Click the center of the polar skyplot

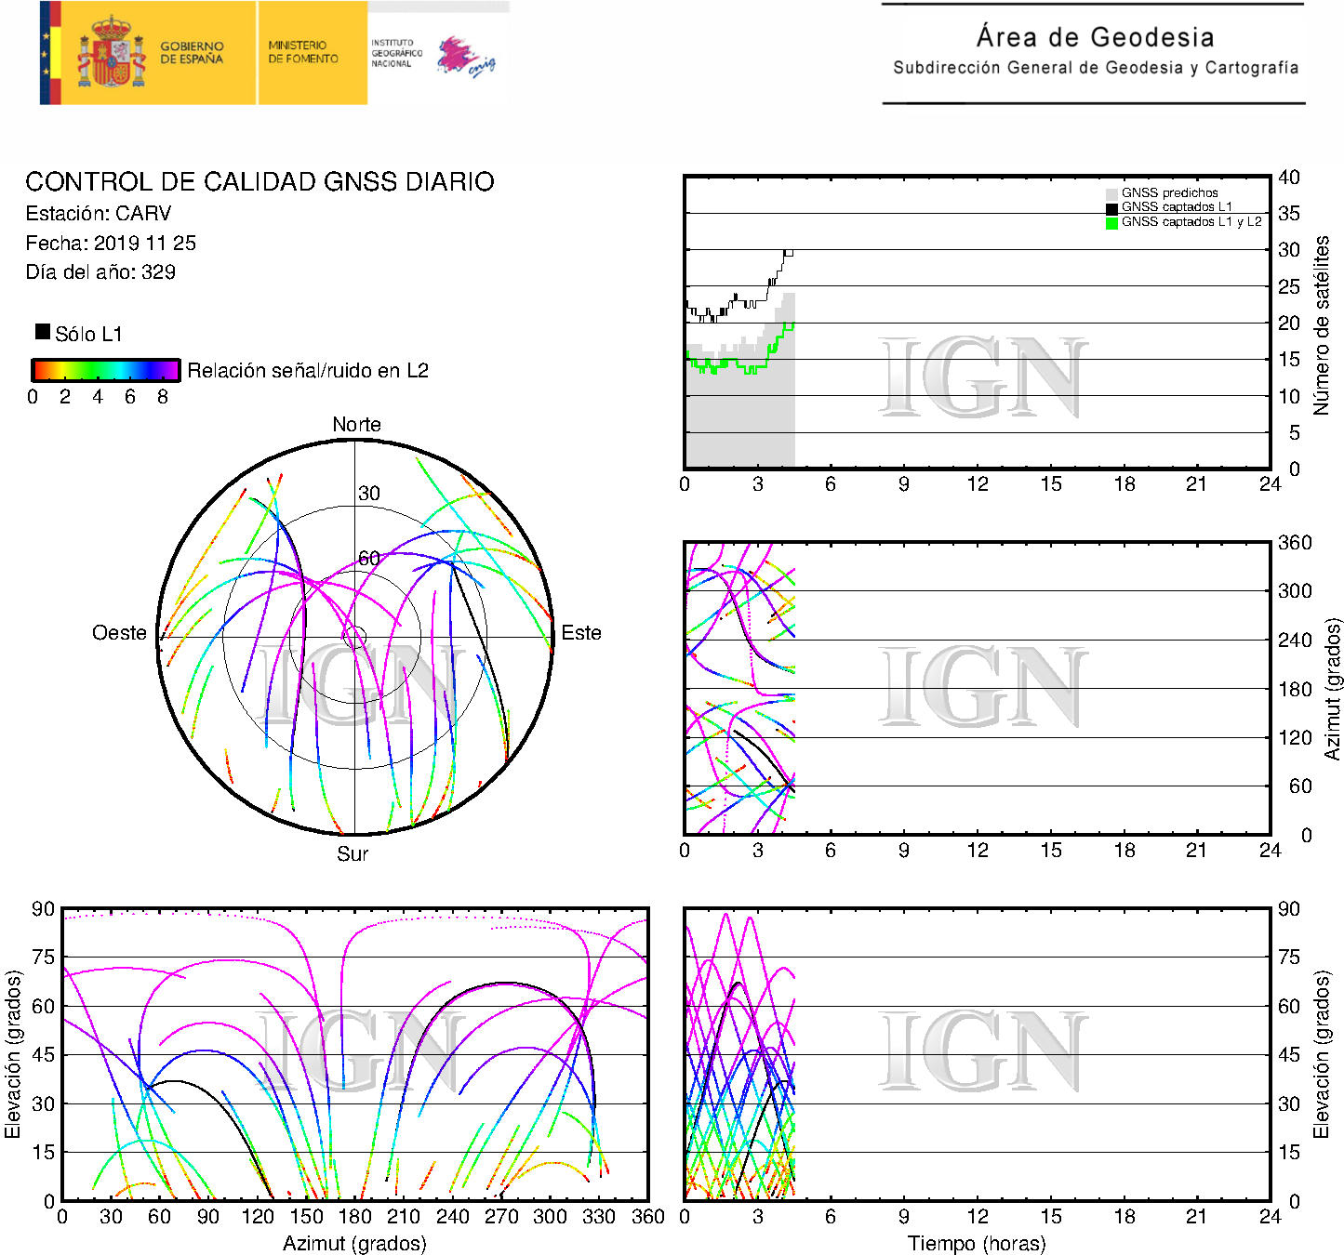tap(354, 637)
